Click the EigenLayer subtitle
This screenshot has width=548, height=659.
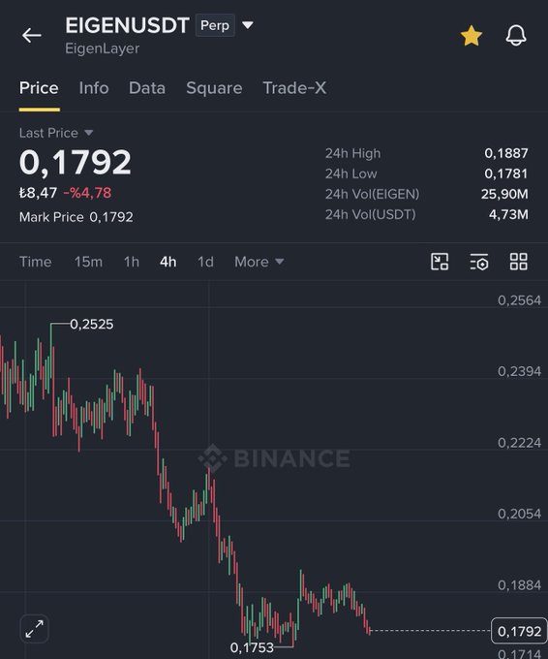(x=103, y=48)
